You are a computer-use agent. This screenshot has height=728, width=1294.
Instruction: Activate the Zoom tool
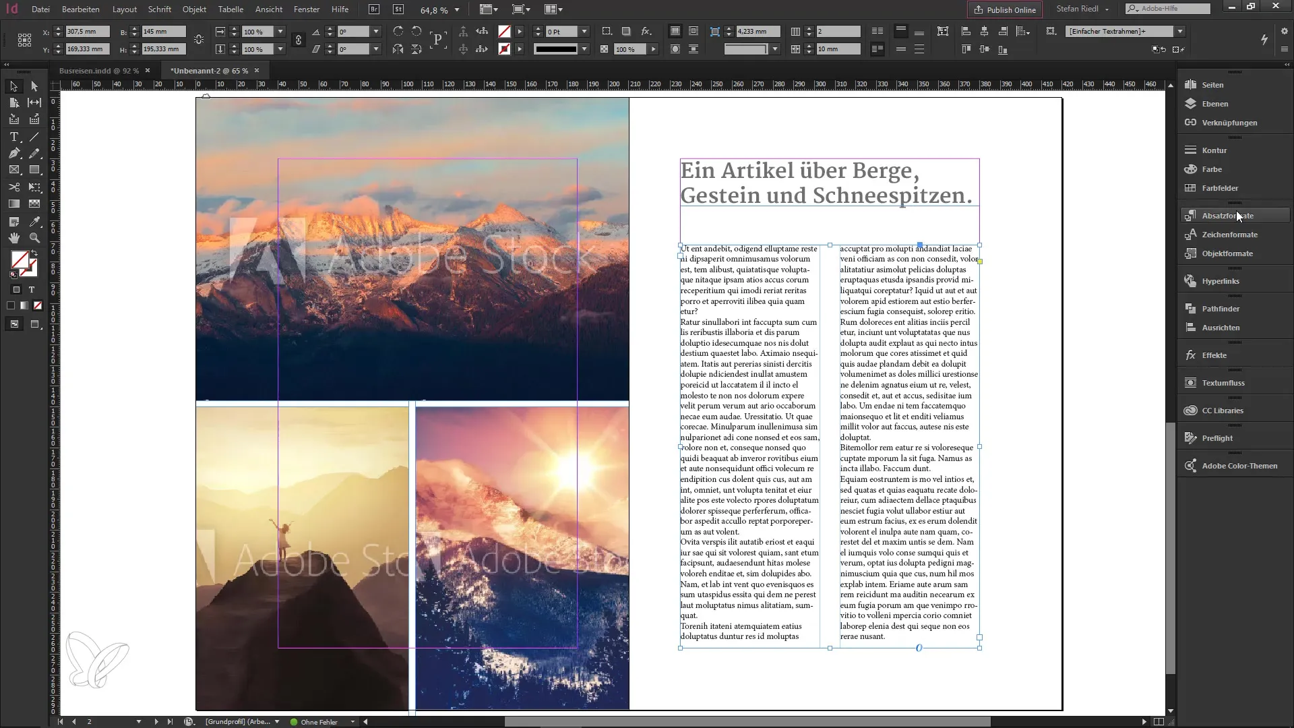coord(34,238)
